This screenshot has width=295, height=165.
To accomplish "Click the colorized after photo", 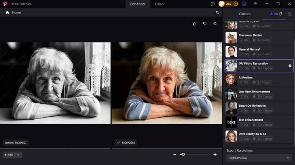I will pyautogui.click(x=167, y=83).
